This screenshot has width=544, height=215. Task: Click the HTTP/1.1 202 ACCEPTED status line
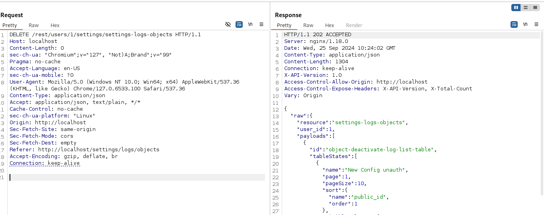coord(318,35)
